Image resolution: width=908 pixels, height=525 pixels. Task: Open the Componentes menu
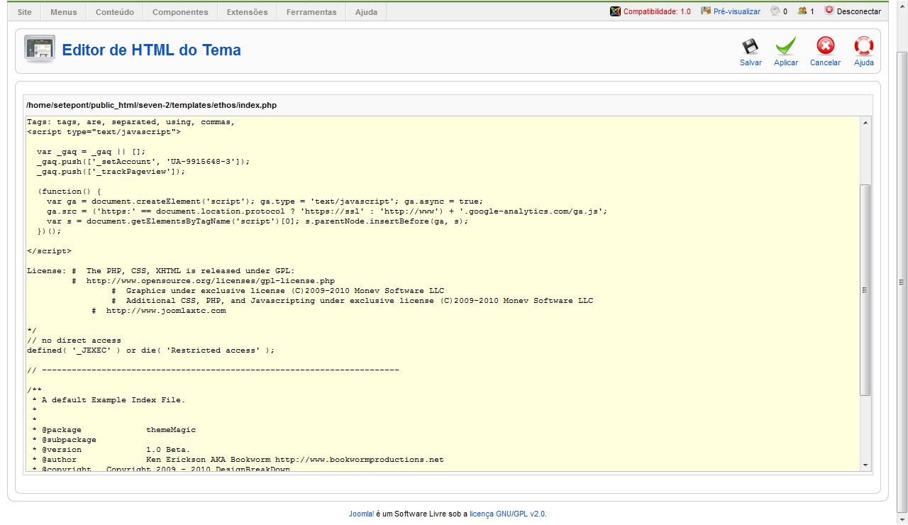click(x=180, y=12)
